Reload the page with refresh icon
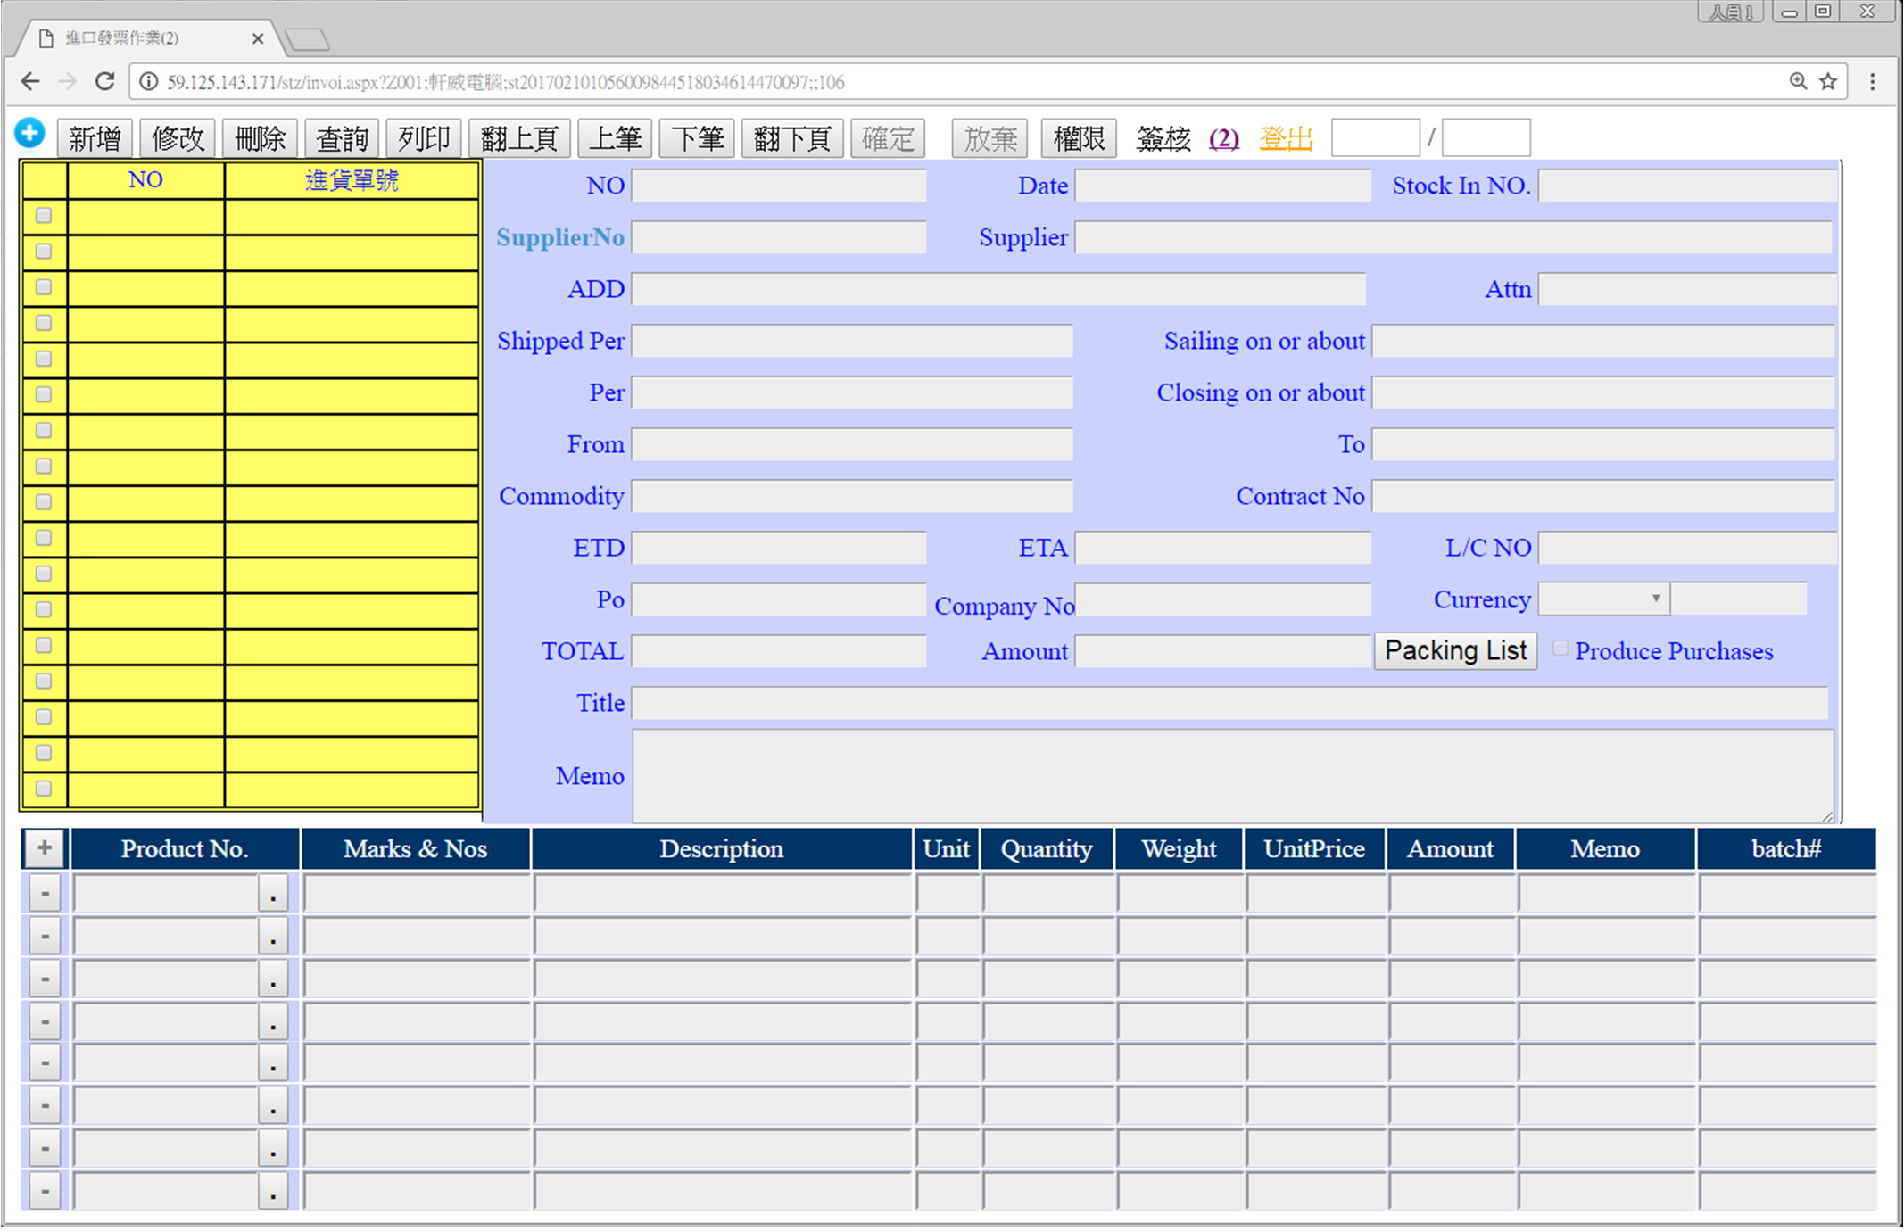Screen dimensions: 1904x1231 pos(105,82)
